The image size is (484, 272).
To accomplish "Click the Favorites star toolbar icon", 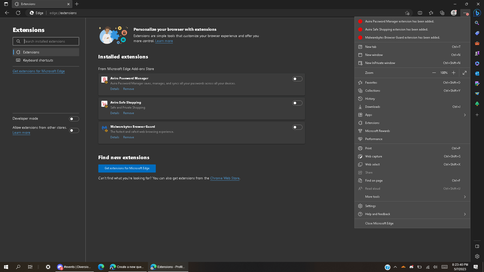I will pyautogui.click(x=431, y=13).
